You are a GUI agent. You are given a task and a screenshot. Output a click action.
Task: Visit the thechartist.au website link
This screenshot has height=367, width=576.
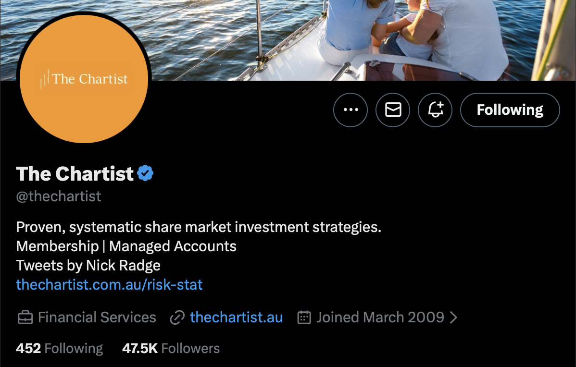[236, 317]
